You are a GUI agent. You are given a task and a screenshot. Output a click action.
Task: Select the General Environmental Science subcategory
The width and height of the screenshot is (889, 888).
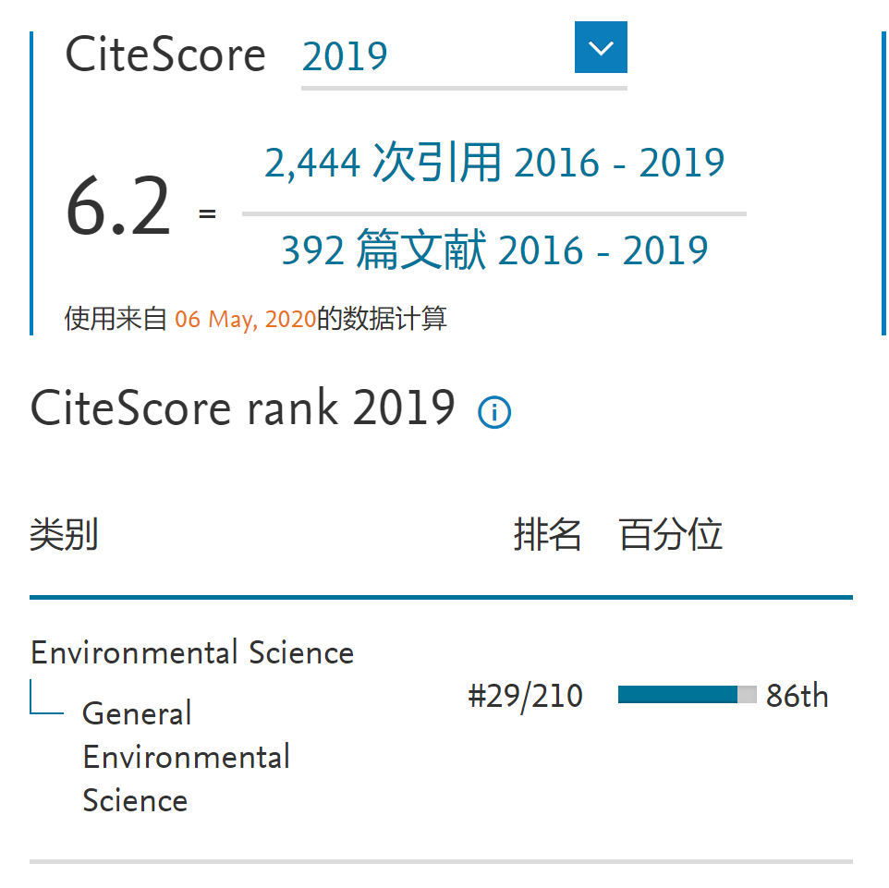pos(185,756)
